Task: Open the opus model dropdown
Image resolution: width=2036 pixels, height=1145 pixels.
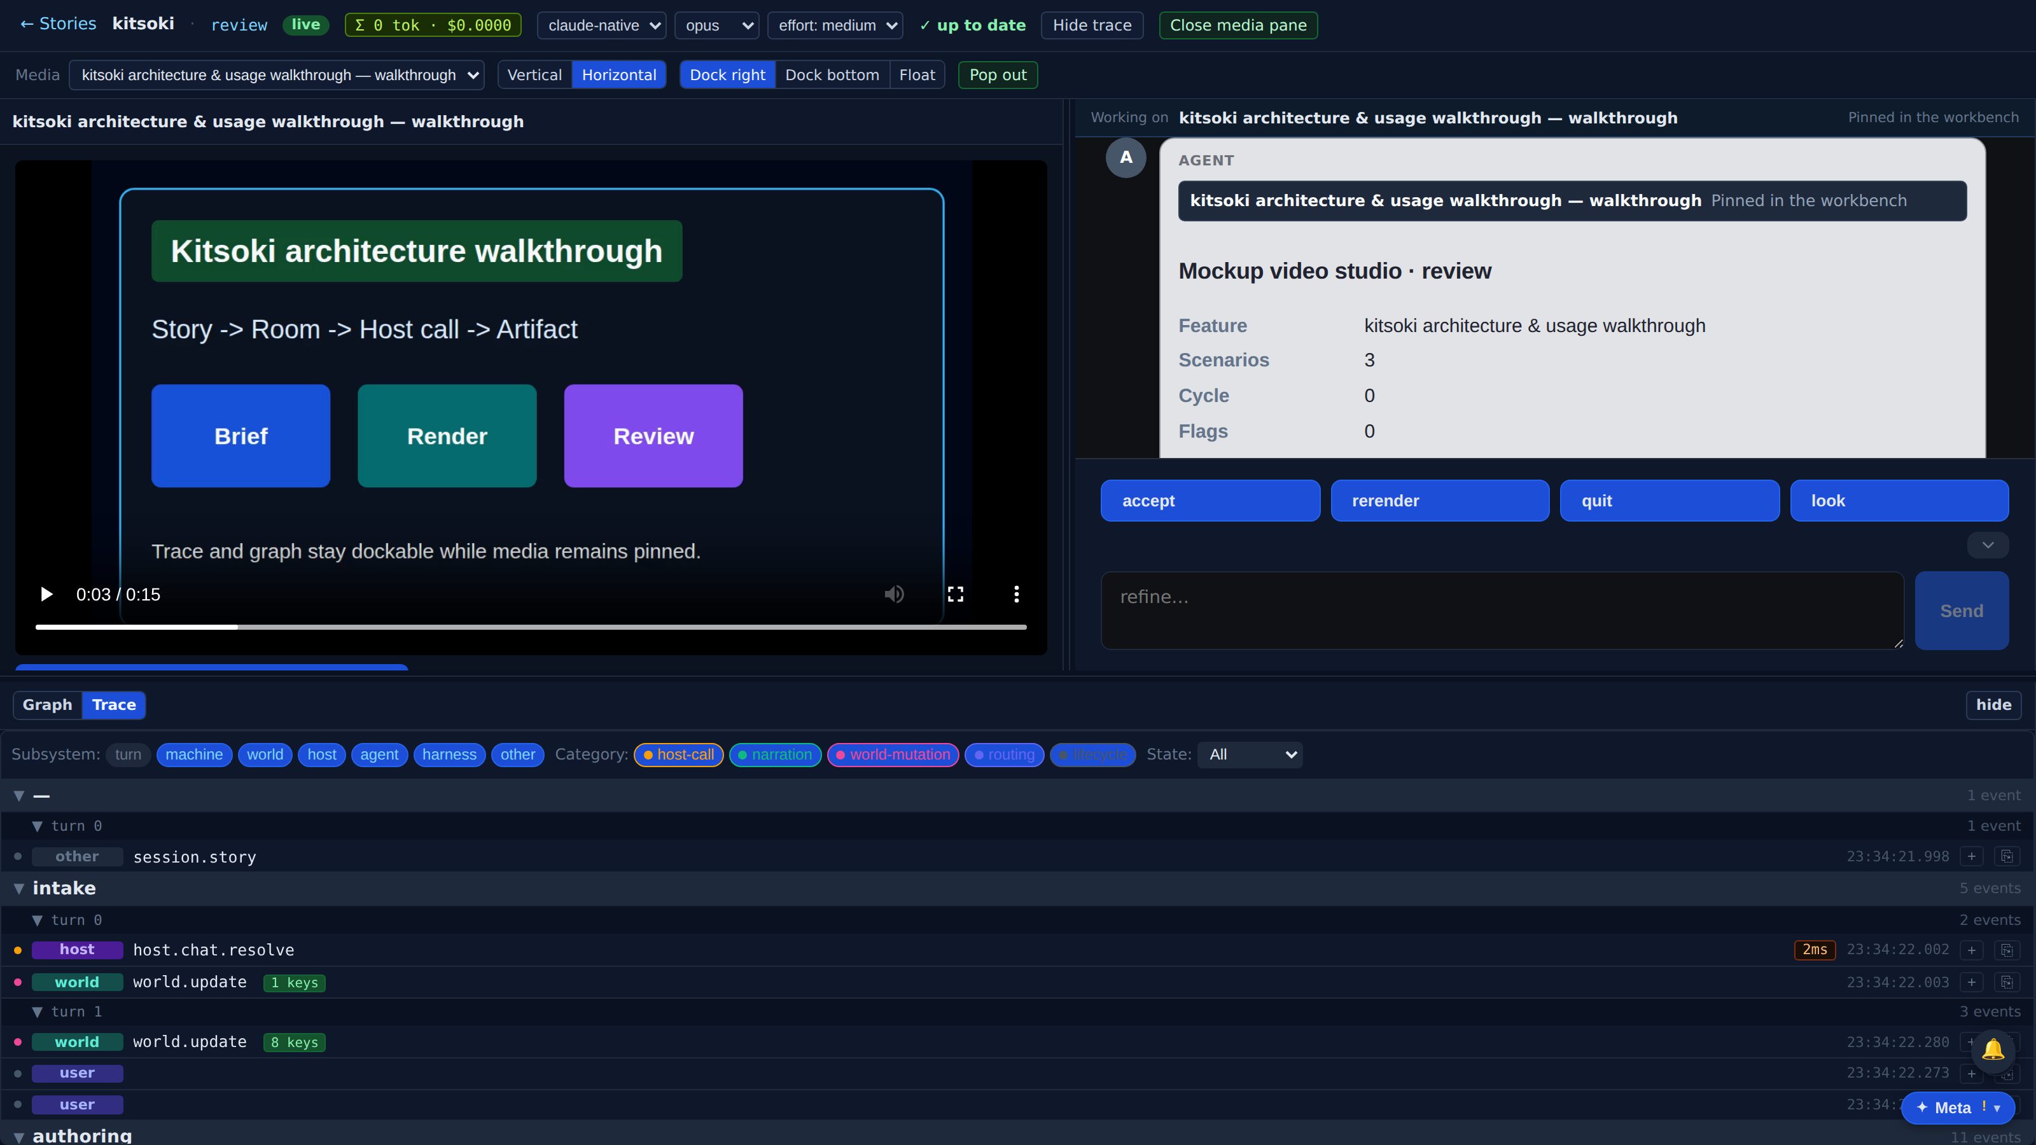Action: tap(717, 25)
